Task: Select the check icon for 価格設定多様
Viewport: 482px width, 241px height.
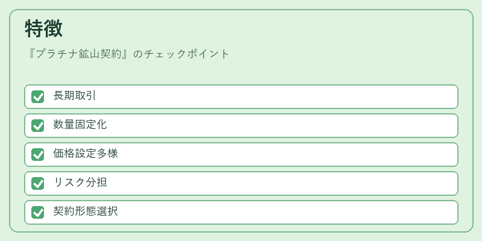Action: (x=38, y=154)
